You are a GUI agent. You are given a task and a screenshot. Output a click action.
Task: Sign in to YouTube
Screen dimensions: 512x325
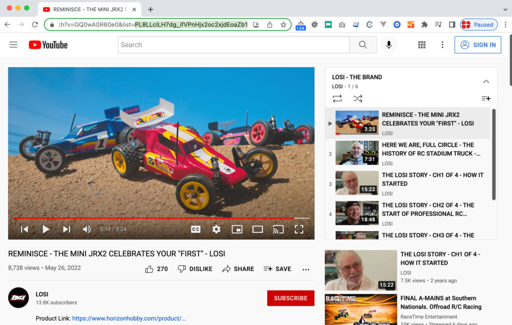[x=477, y=44]
